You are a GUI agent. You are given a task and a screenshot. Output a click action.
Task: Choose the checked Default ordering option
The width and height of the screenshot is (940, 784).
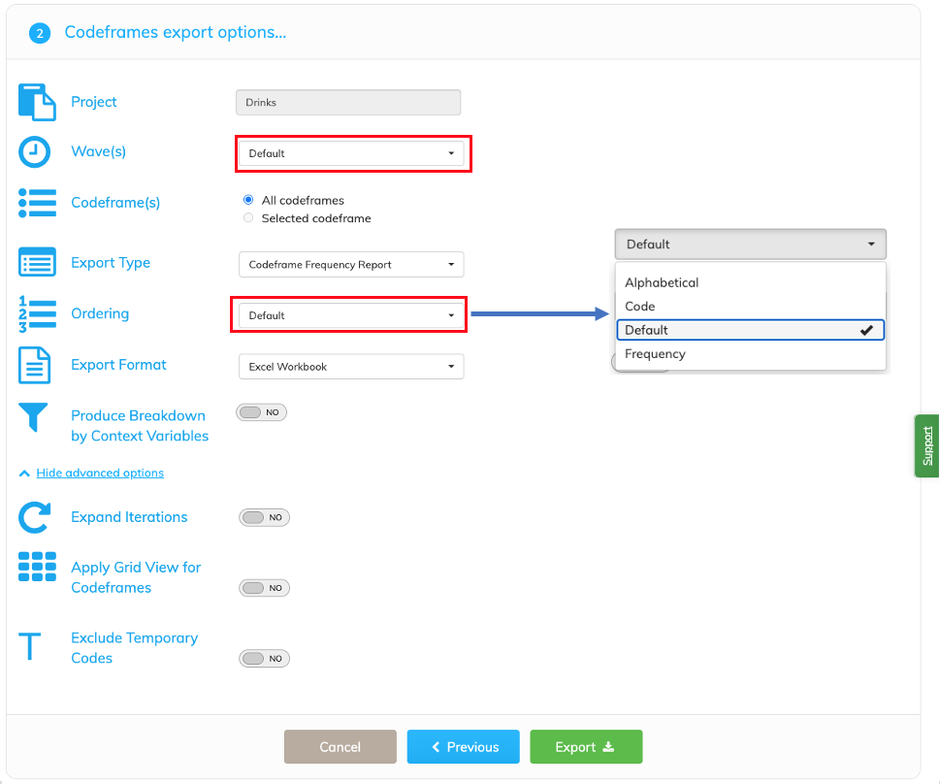(x=751, y=330)
